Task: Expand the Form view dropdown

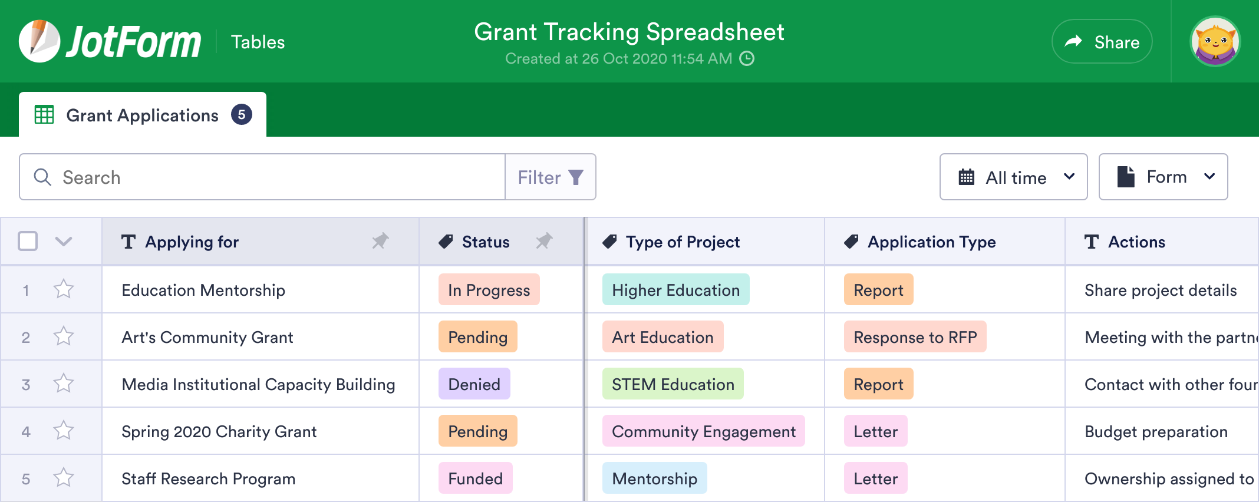Action: click(1163, 177)
